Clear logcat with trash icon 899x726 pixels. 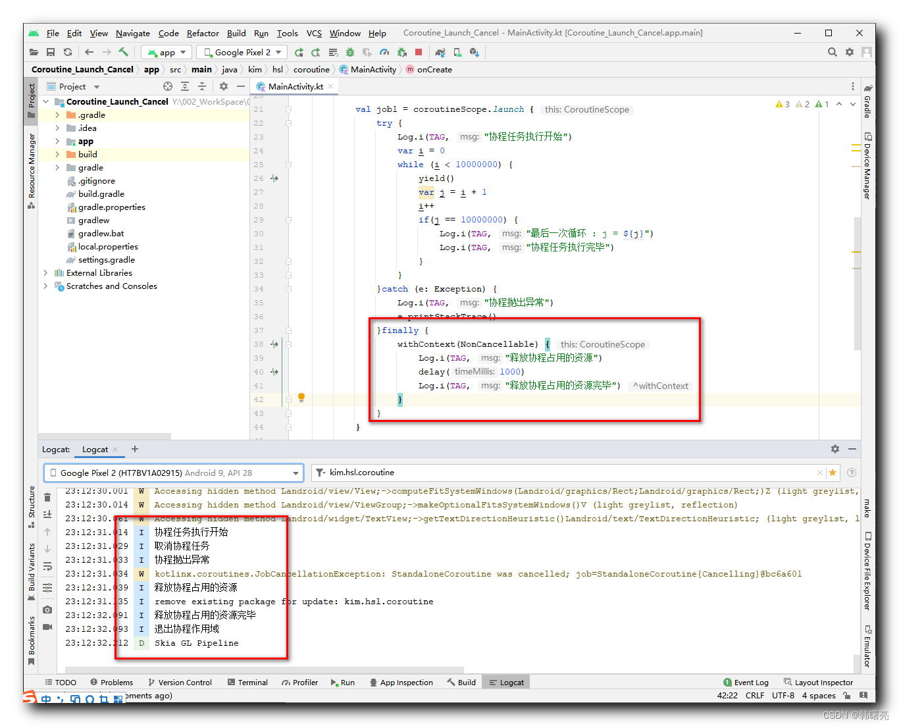tap(47, 497)
